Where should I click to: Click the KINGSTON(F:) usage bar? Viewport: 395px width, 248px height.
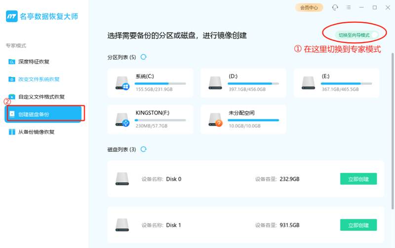[x=160, y=120]
